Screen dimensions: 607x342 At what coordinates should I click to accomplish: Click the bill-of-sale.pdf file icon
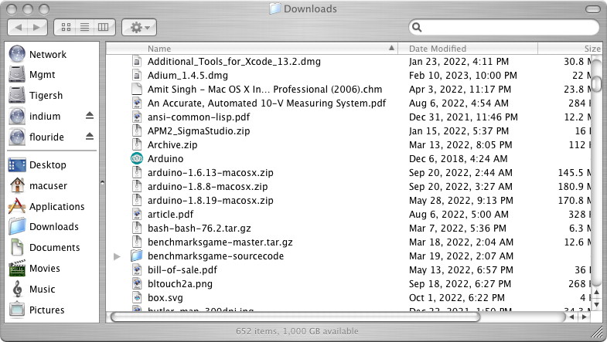pos(137,269)
